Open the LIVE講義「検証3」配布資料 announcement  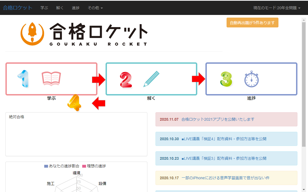coord(224,158)
